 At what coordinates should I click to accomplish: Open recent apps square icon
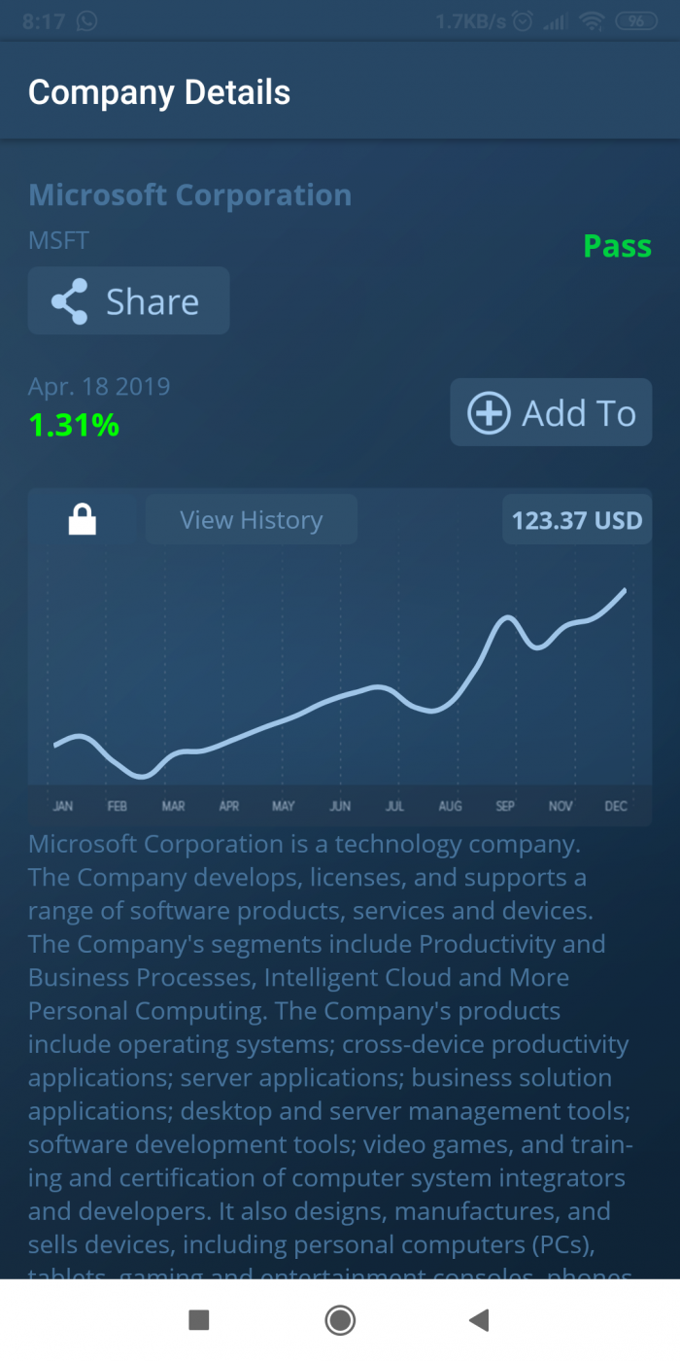199,1319
